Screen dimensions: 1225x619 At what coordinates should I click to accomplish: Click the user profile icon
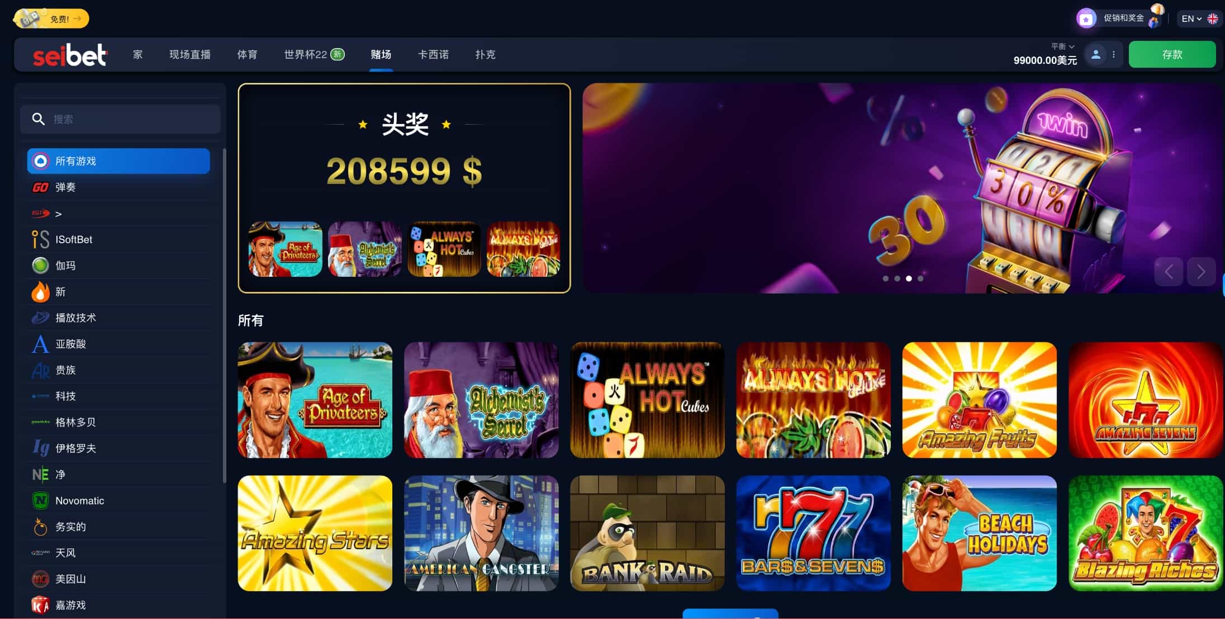(x=1095, y=55)
